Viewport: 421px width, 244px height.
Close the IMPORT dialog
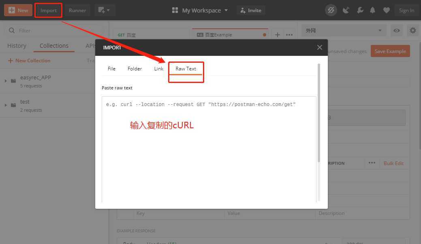tap(320, 47)
